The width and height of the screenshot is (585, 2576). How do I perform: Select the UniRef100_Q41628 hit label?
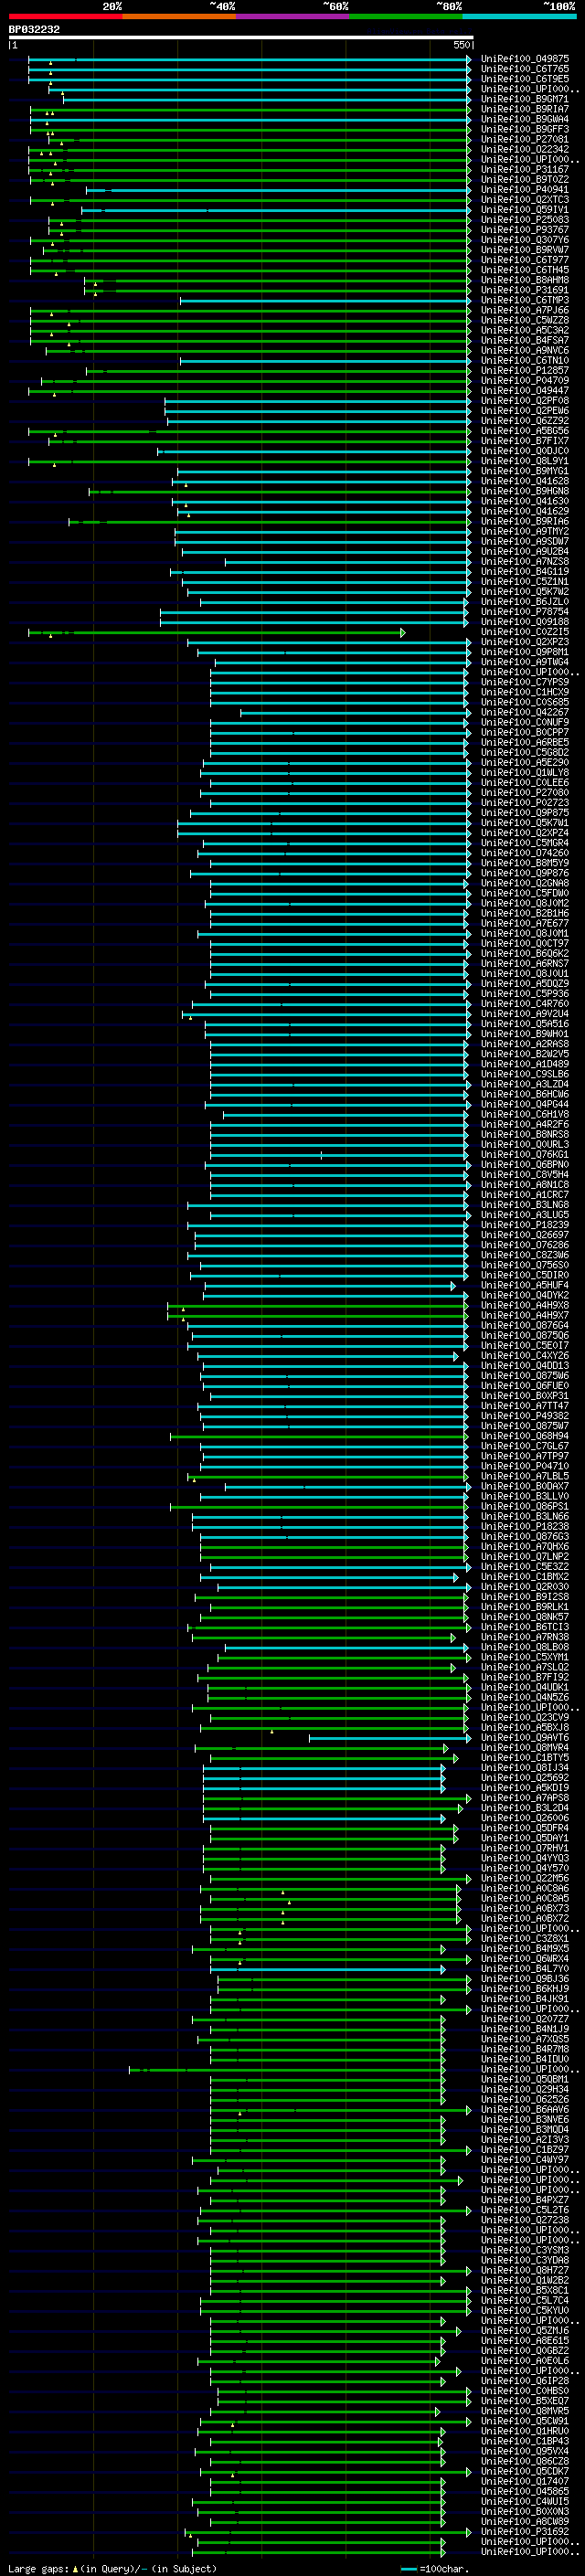[525, 481]
